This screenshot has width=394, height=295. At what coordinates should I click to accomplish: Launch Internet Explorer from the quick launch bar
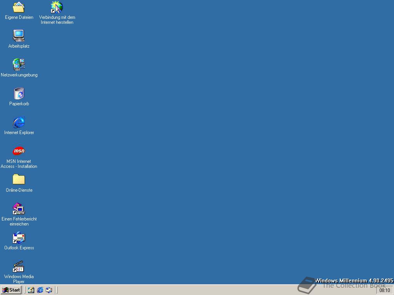40,290
